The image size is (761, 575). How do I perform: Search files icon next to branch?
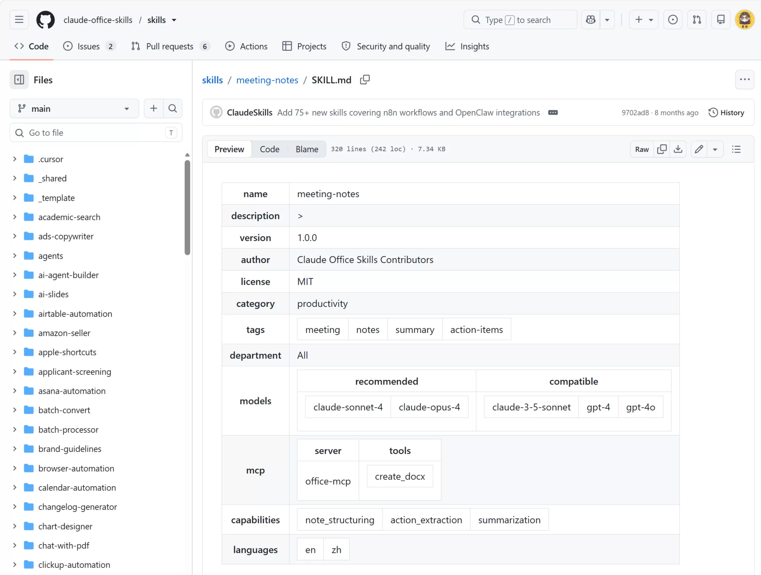tap(172, 108)
